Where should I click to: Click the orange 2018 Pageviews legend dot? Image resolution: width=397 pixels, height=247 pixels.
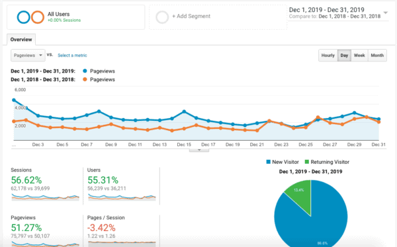pos(85,79)
